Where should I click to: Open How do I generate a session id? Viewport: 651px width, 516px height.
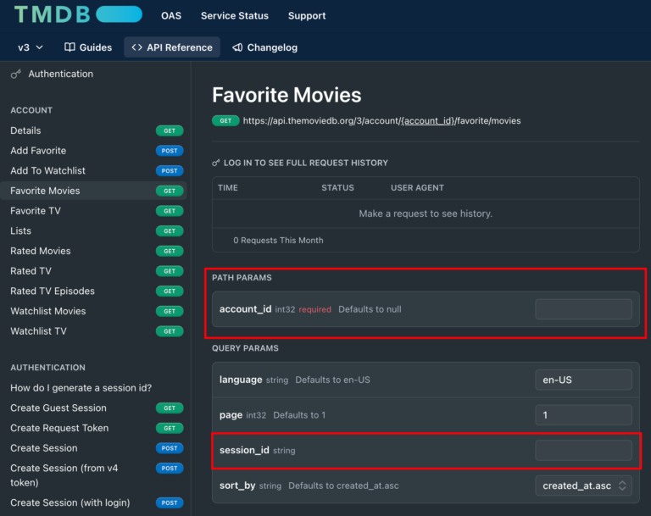coord(81,388)
